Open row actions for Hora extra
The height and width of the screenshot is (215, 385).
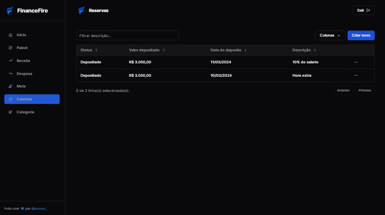[x=356, y=75]
